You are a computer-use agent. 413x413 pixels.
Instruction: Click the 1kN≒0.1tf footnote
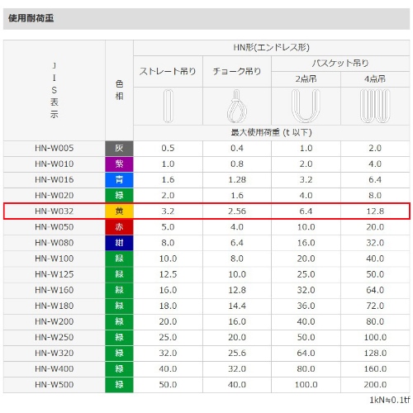pos(390,400)
